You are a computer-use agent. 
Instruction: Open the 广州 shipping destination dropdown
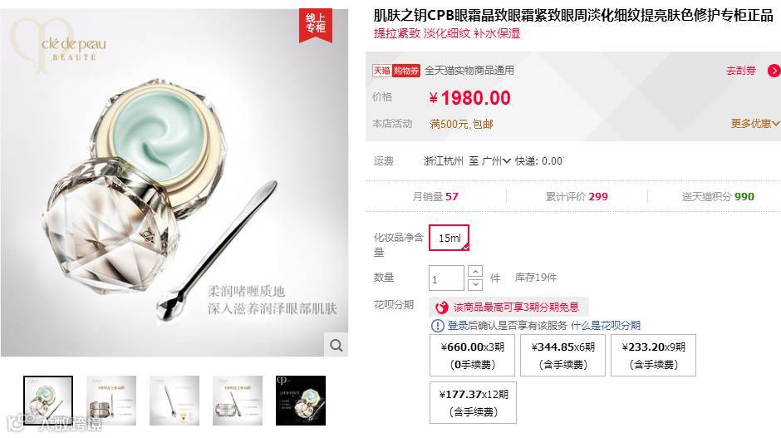(497, 161)
